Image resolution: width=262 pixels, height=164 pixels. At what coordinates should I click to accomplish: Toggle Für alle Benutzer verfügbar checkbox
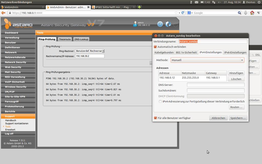click(x=155, y=118)
